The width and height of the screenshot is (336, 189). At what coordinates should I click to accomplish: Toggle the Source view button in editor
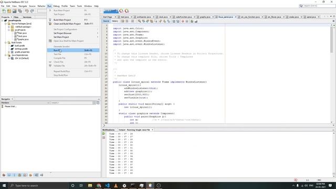pos(106,21)
